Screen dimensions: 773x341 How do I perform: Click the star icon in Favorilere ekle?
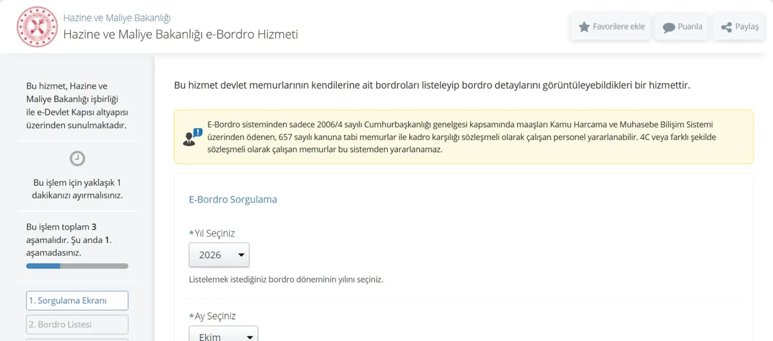[x=584, y=27]
